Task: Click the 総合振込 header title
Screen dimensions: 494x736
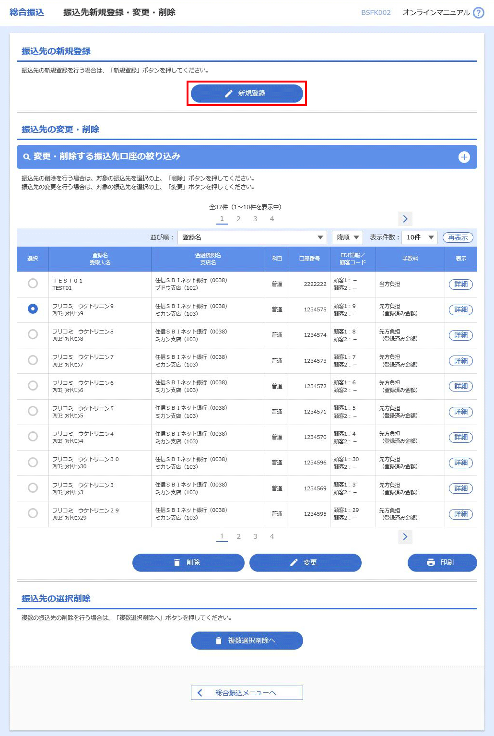Action: coord(27,12)
